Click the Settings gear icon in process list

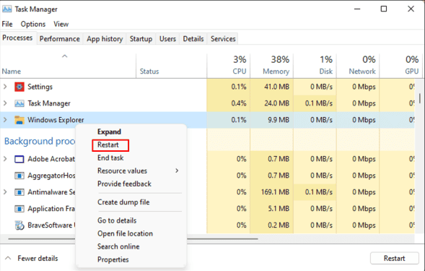(19, 87)
